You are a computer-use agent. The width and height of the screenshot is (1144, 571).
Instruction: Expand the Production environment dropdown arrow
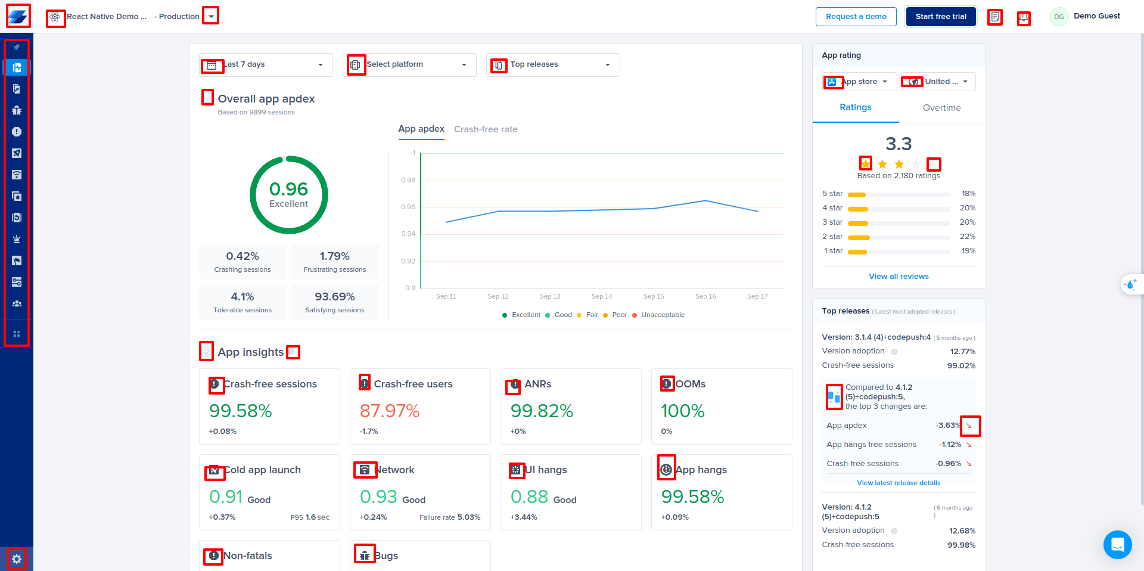[x=211, y=15]
